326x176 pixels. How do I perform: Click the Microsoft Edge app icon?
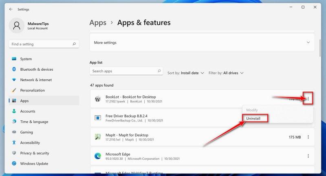98,156
